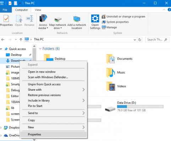Select the Editor folder in sidebar
Screen dimensions: 171x141
(x=15, y=96)
